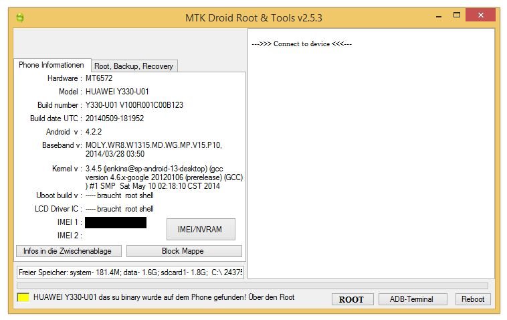The width and height of the screenshot is (507, 320).
Task: Click the progress bar above status line
Action: pos(252,286)
